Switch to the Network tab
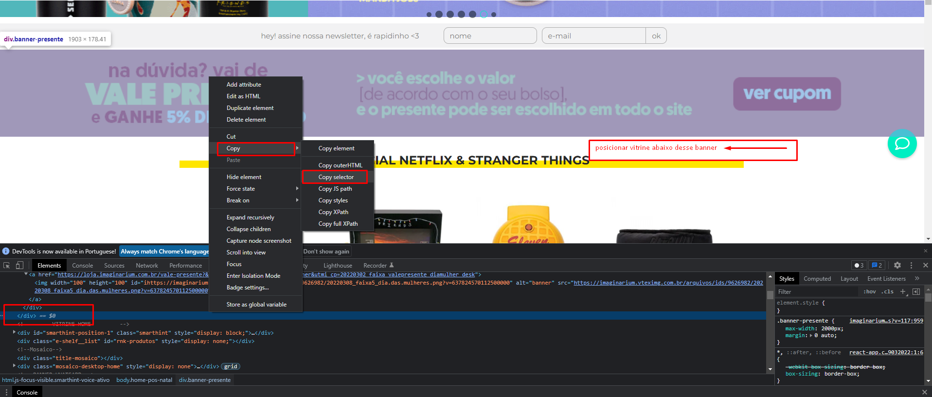932x397 pixels. tap(147, 266)
